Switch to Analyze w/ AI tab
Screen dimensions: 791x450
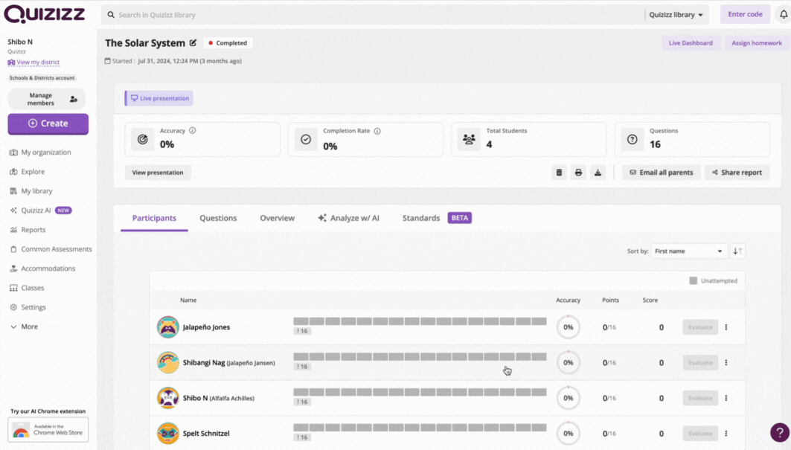coord(348,218)
